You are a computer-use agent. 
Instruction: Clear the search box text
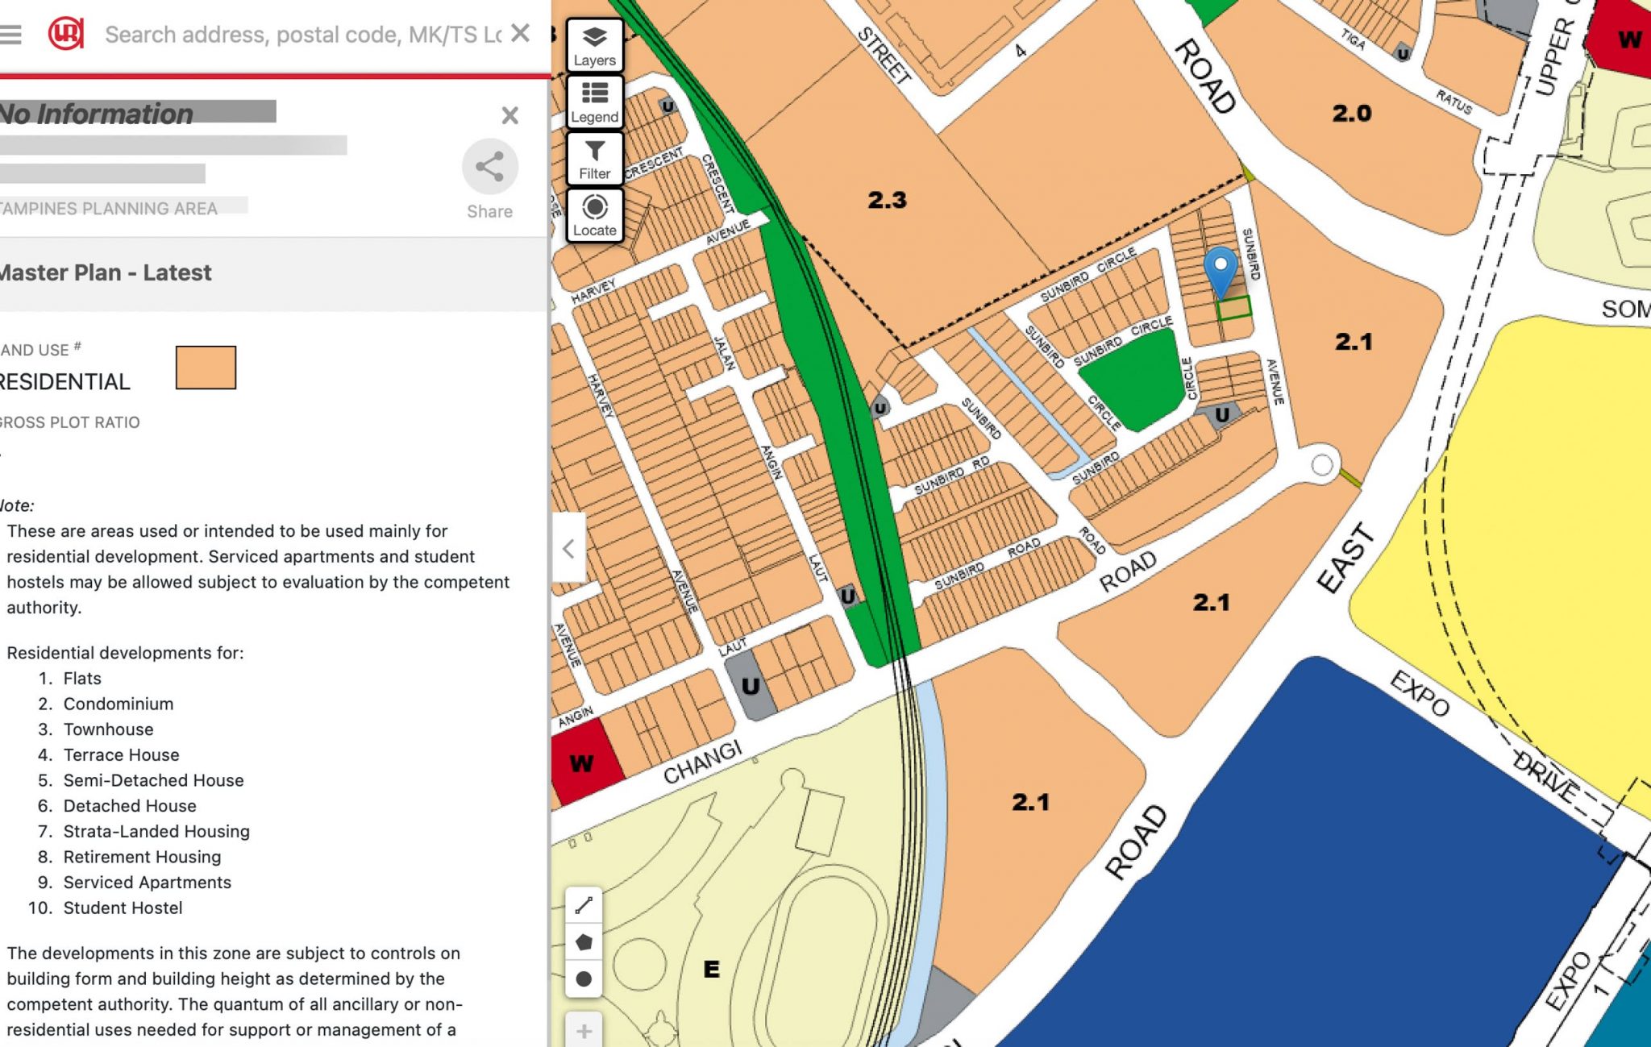tap(521, 33)
